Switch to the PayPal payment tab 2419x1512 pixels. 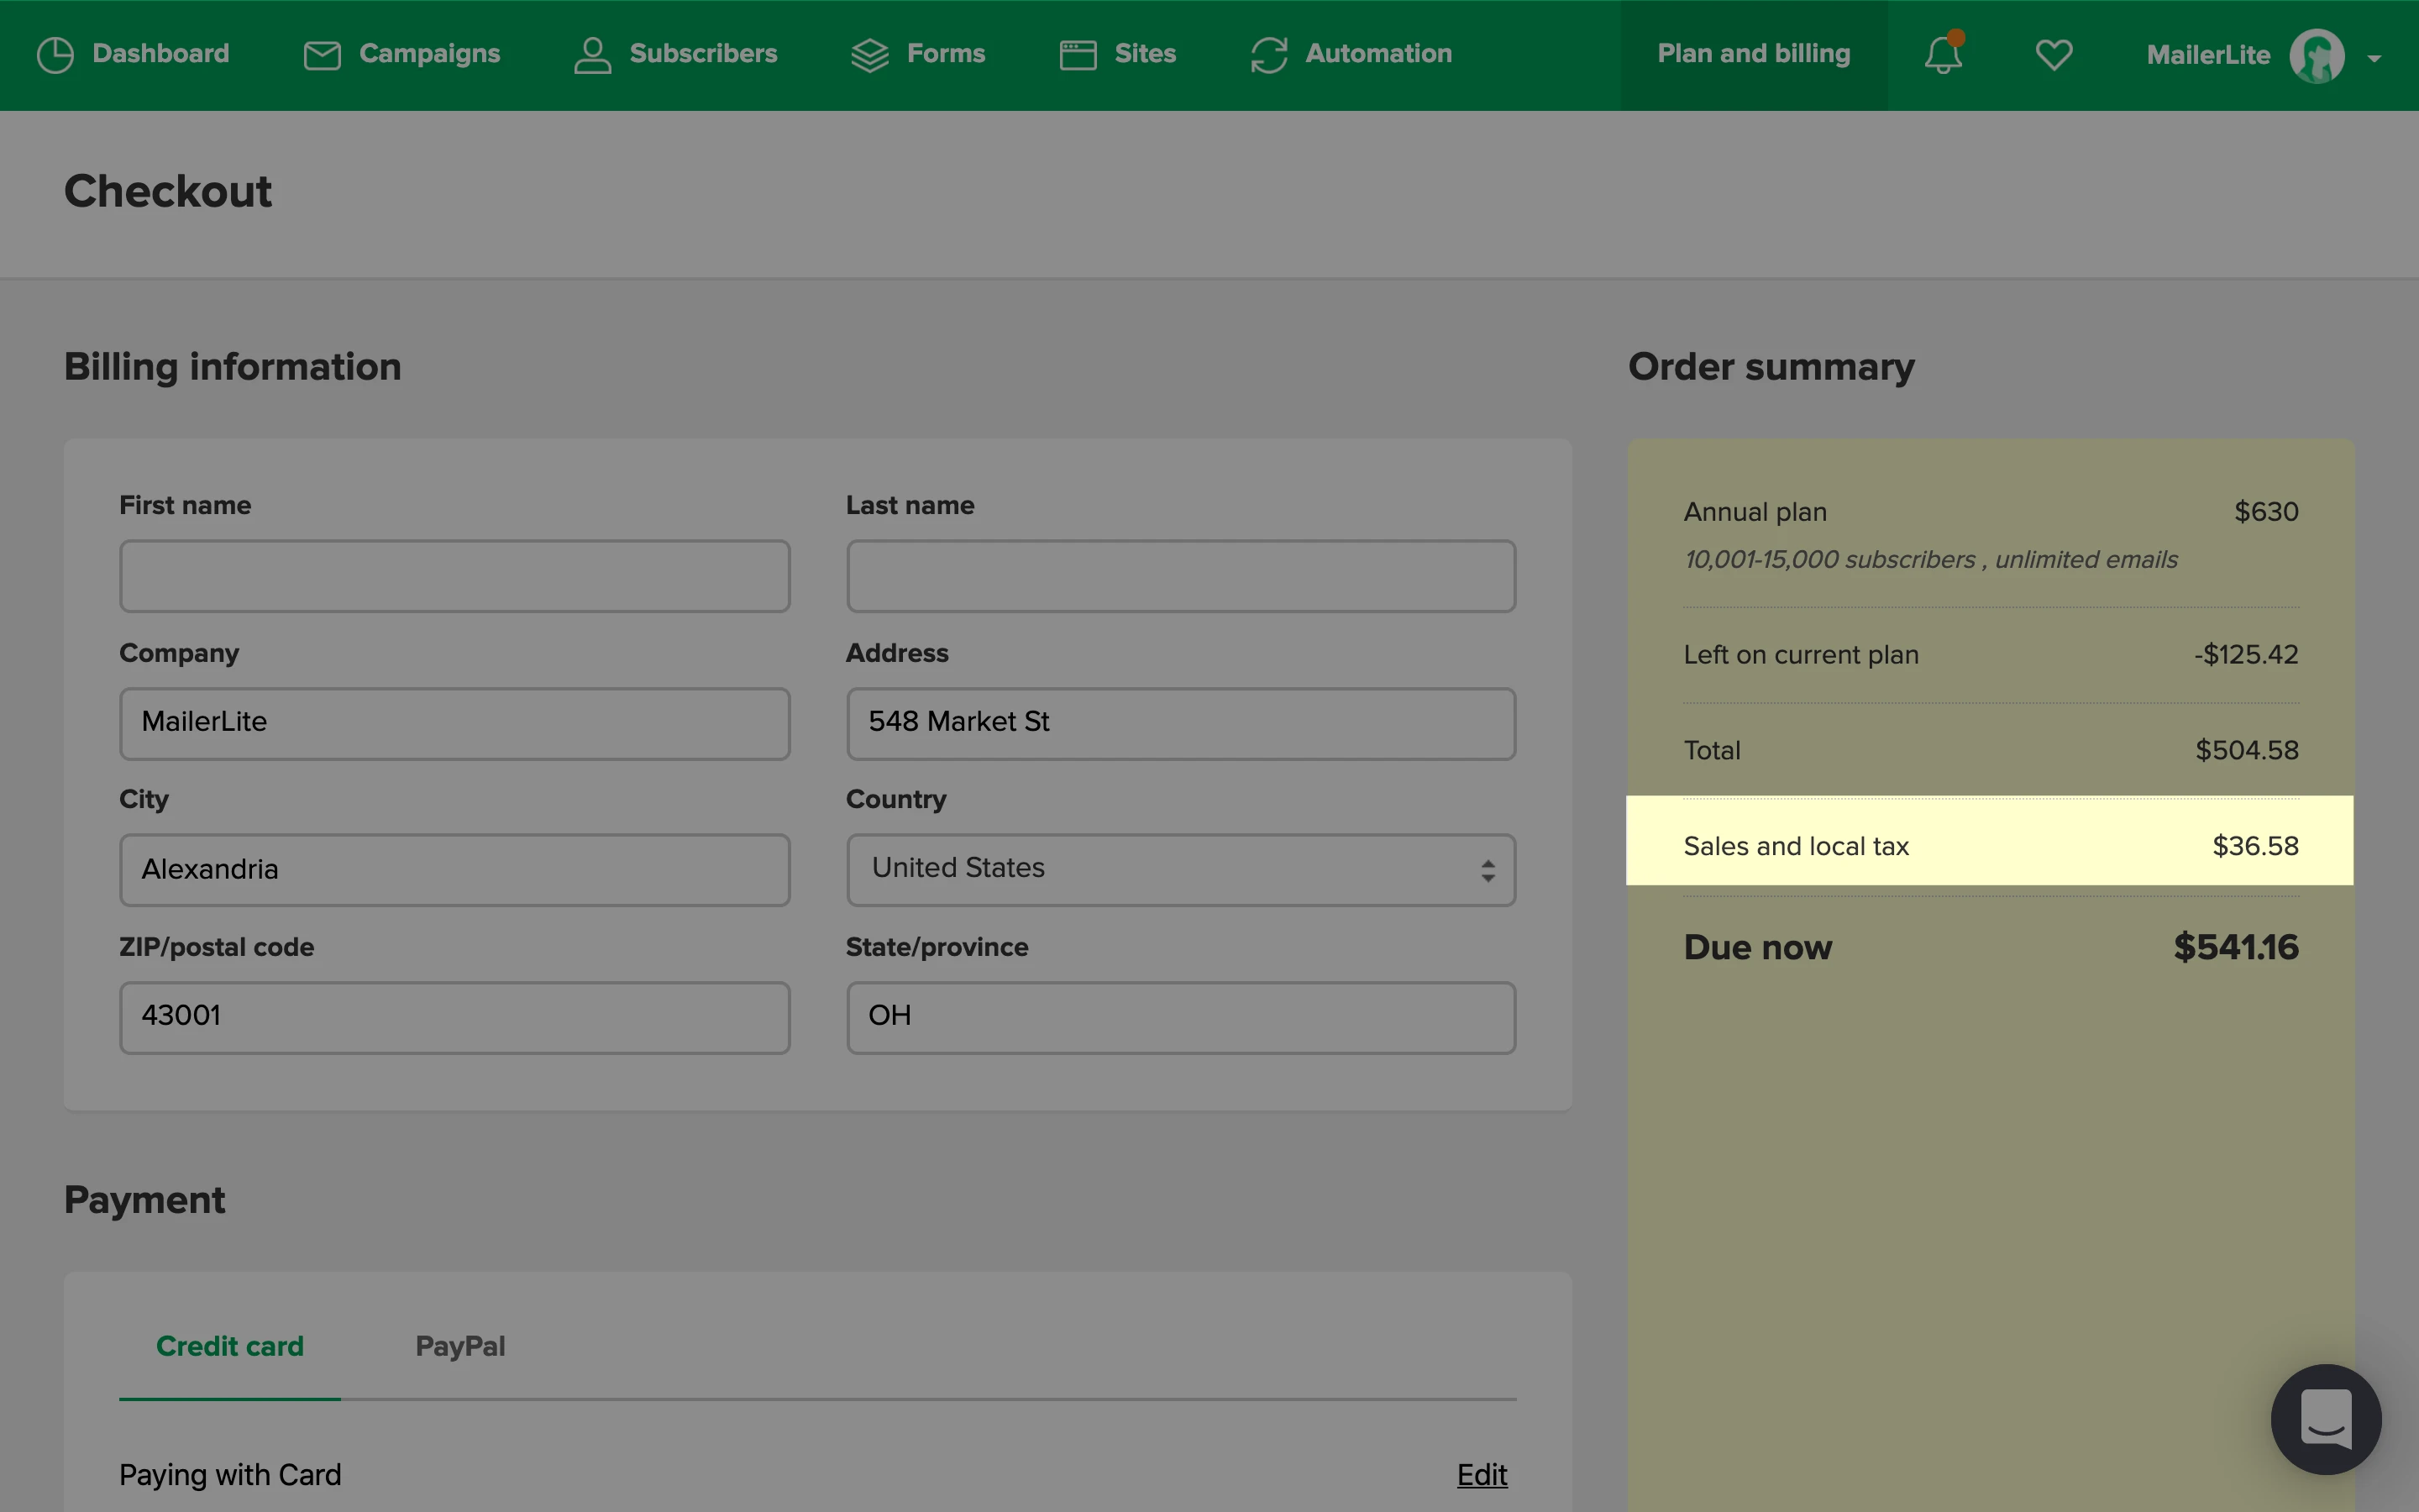(459, 1346)
